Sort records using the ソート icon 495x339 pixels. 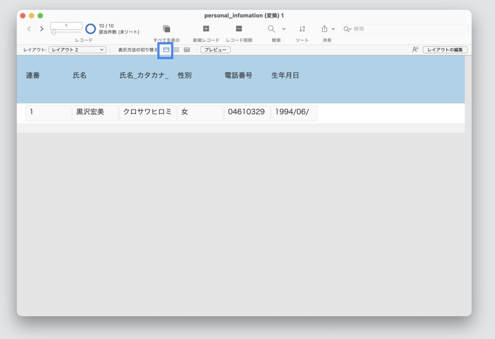click(302, 29)
